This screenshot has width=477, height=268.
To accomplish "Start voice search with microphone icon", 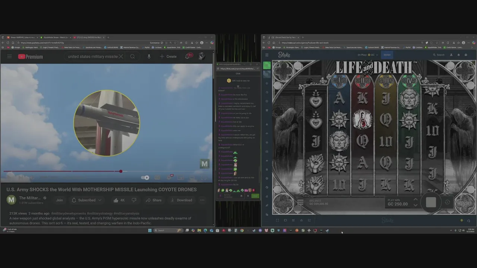I will [x=149, y=57].
